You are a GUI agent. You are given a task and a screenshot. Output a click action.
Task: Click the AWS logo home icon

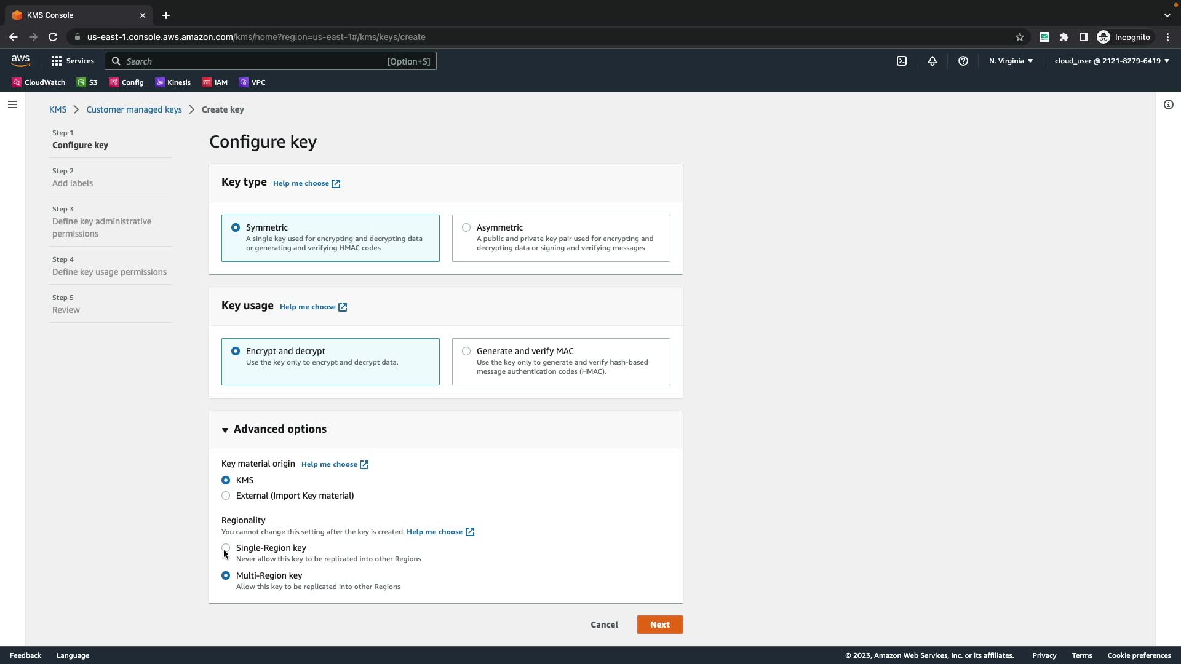click(20, 60)
